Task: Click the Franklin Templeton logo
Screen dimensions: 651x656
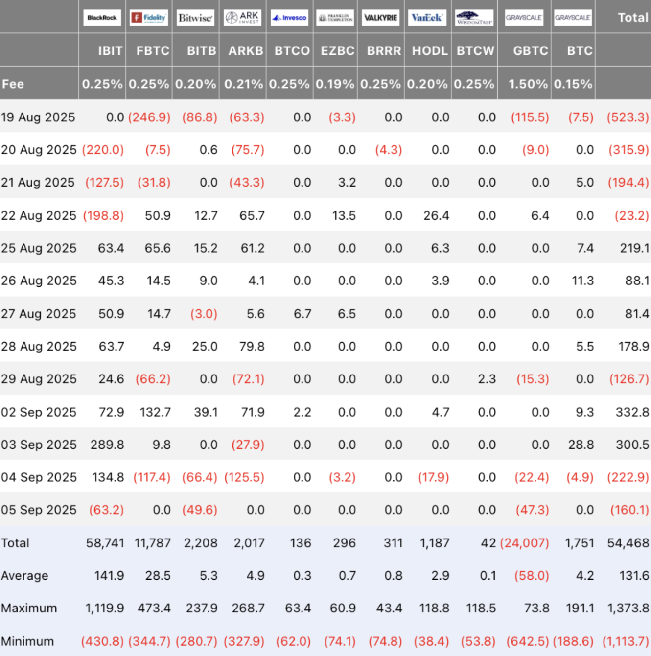Action: point(335,18)
